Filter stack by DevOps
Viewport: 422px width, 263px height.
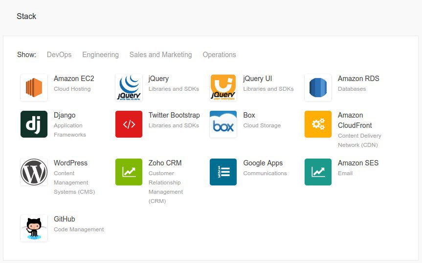point(59,55)
